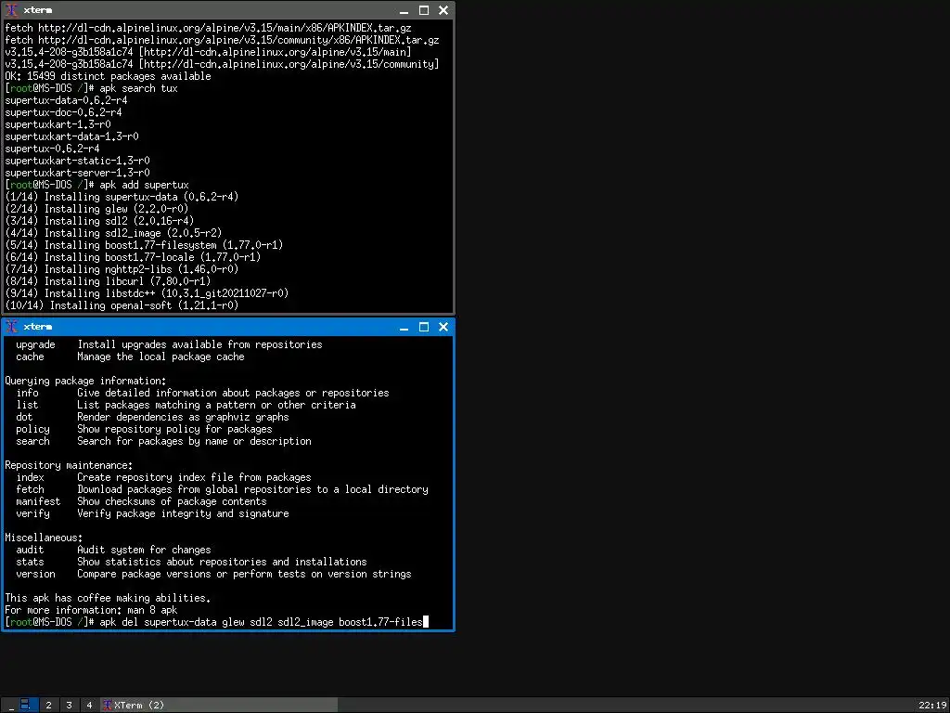Click the '(2/14) Installing glew' line
Viewport: 950px width, 713px height.
click(x=96, y=209)
